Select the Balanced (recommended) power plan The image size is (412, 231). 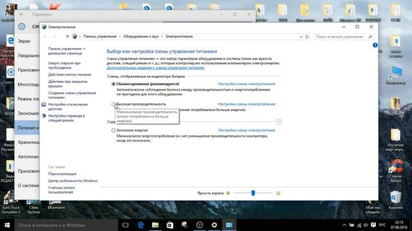(113, 84)
